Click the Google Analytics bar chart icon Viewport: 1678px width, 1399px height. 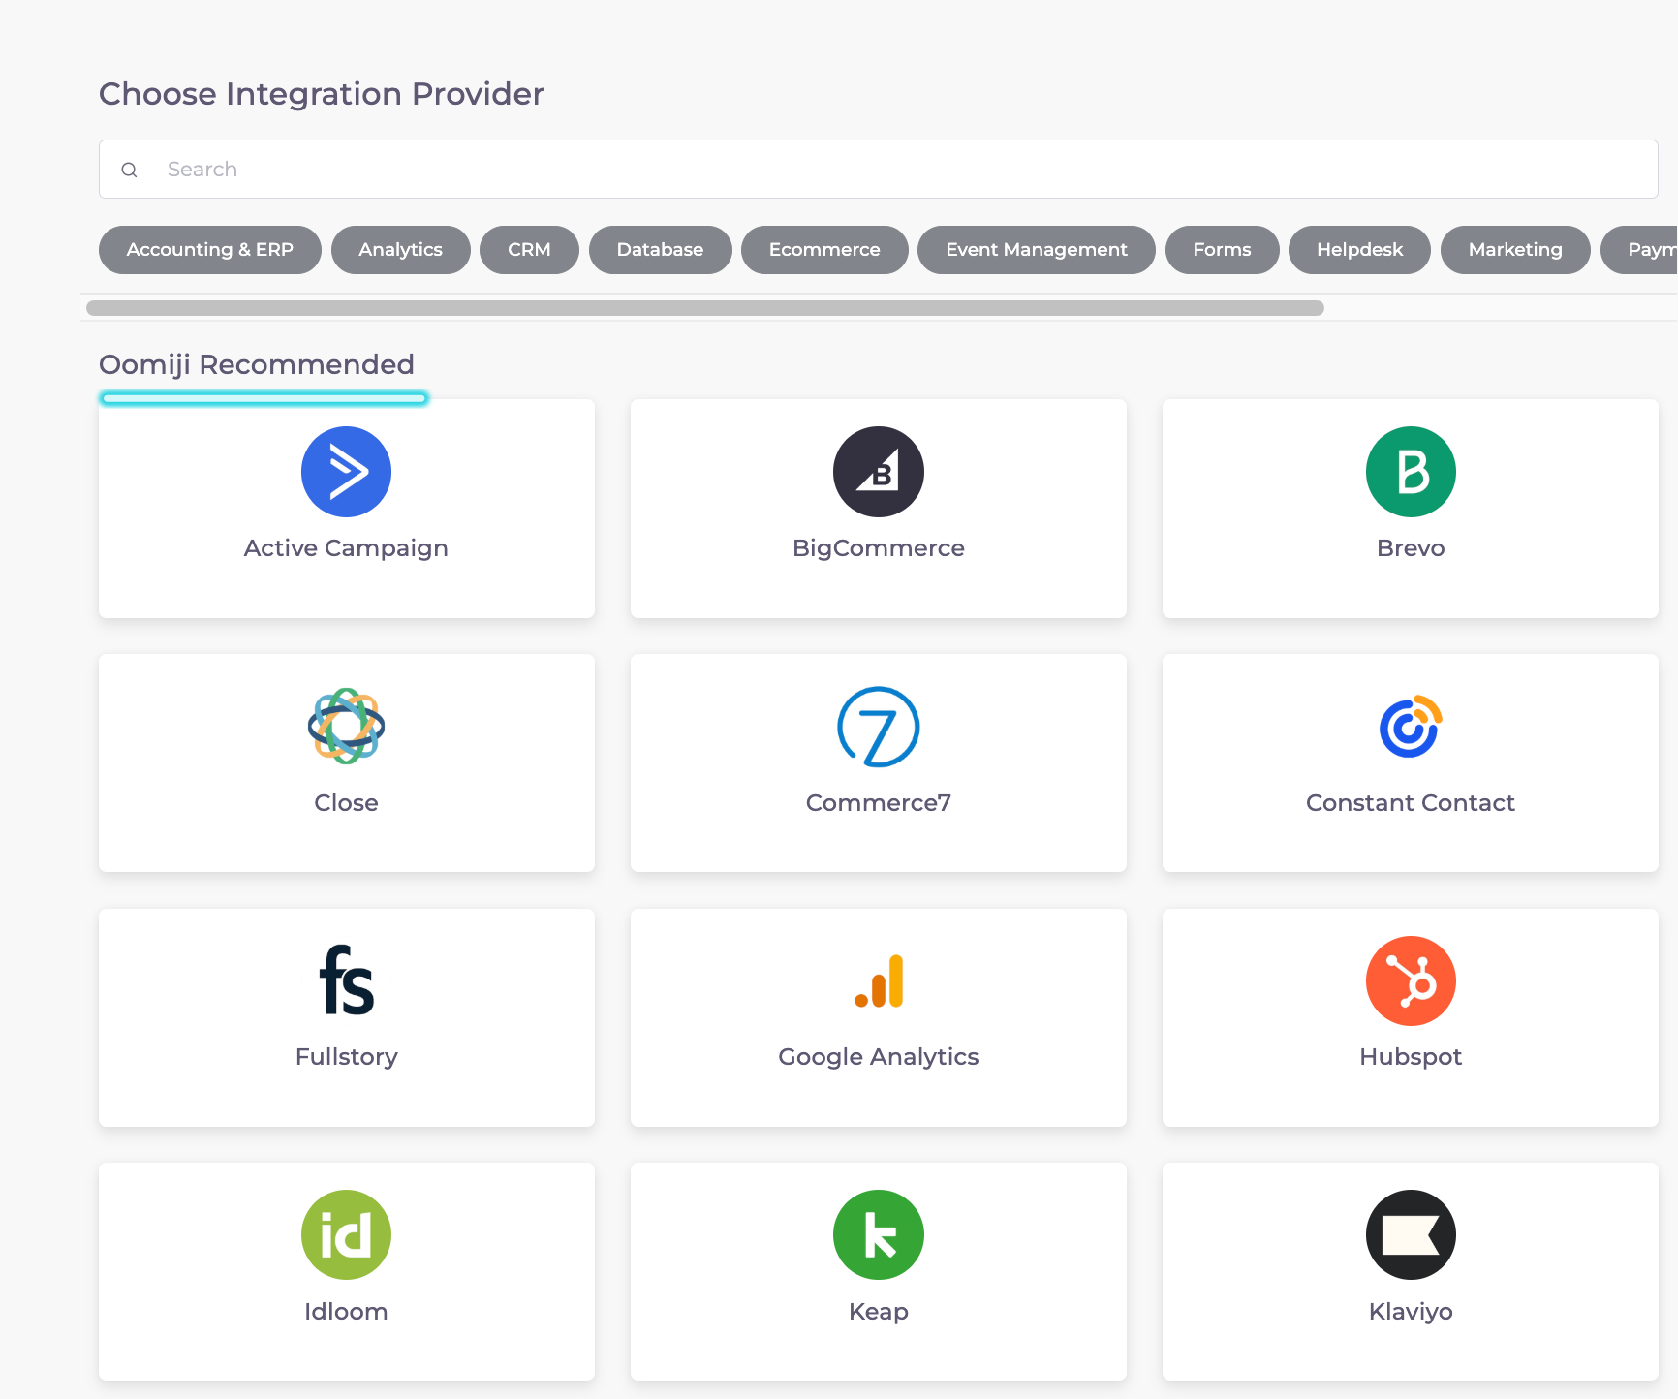[879, 981]
